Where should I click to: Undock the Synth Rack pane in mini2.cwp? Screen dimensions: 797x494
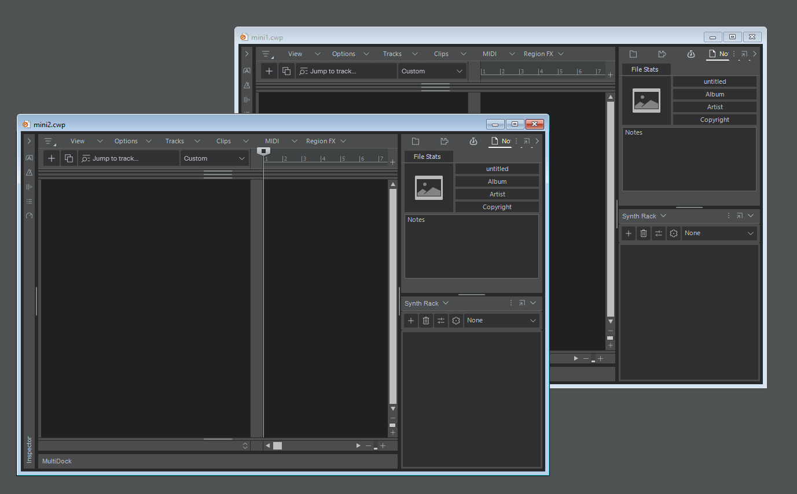[x=521, y=303]
